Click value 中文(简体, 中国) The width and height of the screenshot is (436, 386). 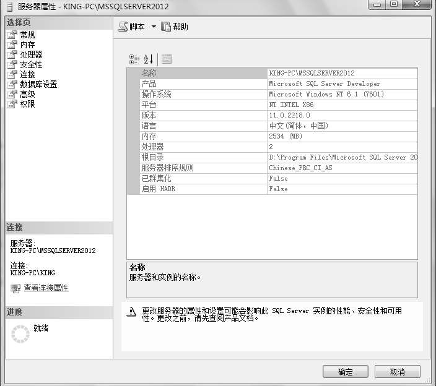(299, 126)
